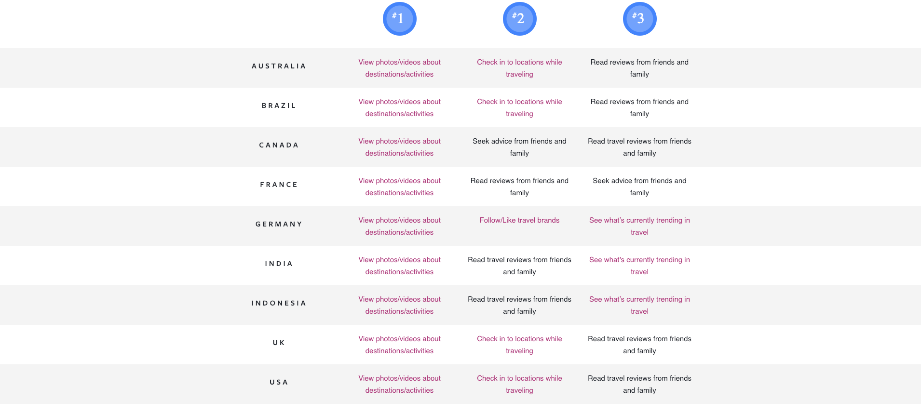The image size is (921, 412).
Task: Open India's currently trending in travel link
Action: (x=639, y=266)
